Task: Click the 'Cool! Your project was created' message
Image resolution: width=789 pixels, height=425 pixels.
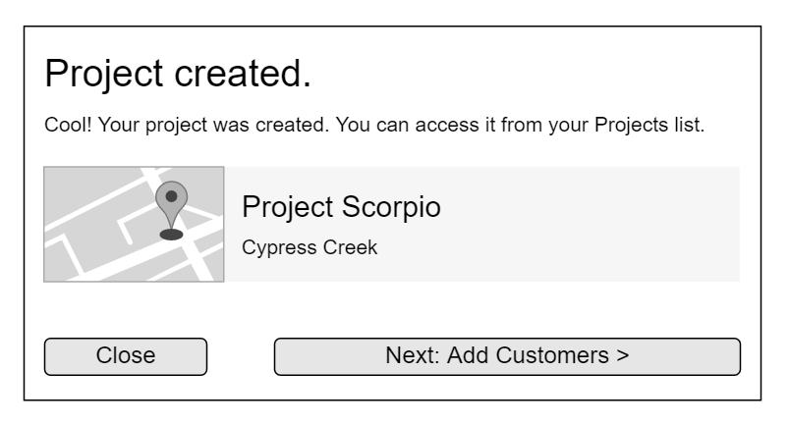Action: (197, 127)
